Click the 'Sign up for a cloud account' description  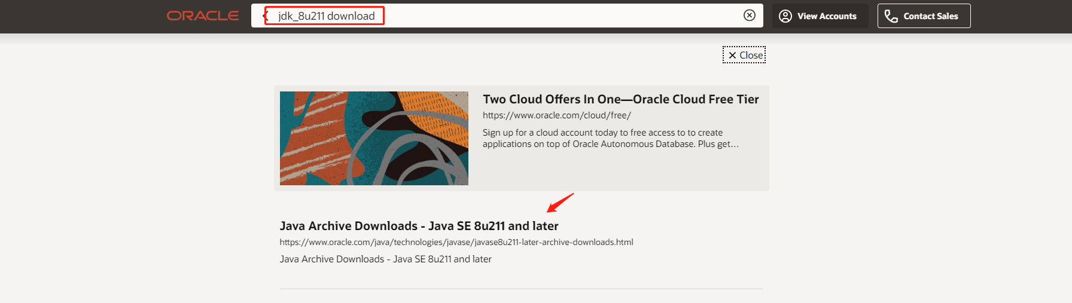point(610,138)
